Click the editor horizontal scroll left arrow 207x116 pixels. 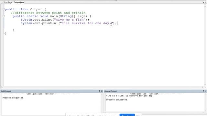coord(2,87)
